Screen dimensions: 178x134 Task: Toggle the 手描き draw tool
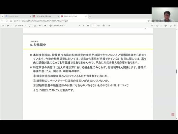click(x=19, y=26)
